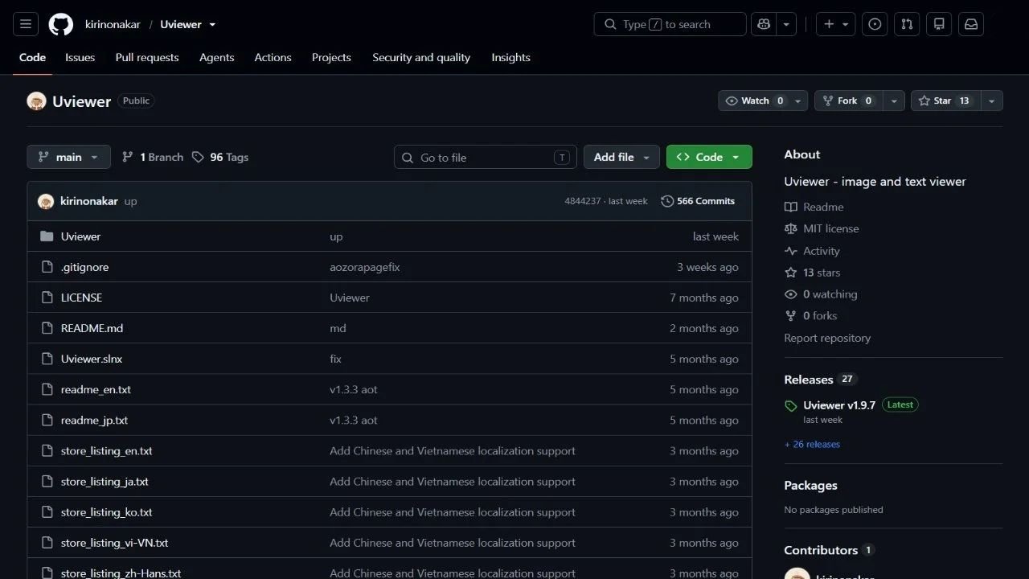Switch to the Issues tab
1029x579 pixels.
pyautogui.click(x=80, y=57)
